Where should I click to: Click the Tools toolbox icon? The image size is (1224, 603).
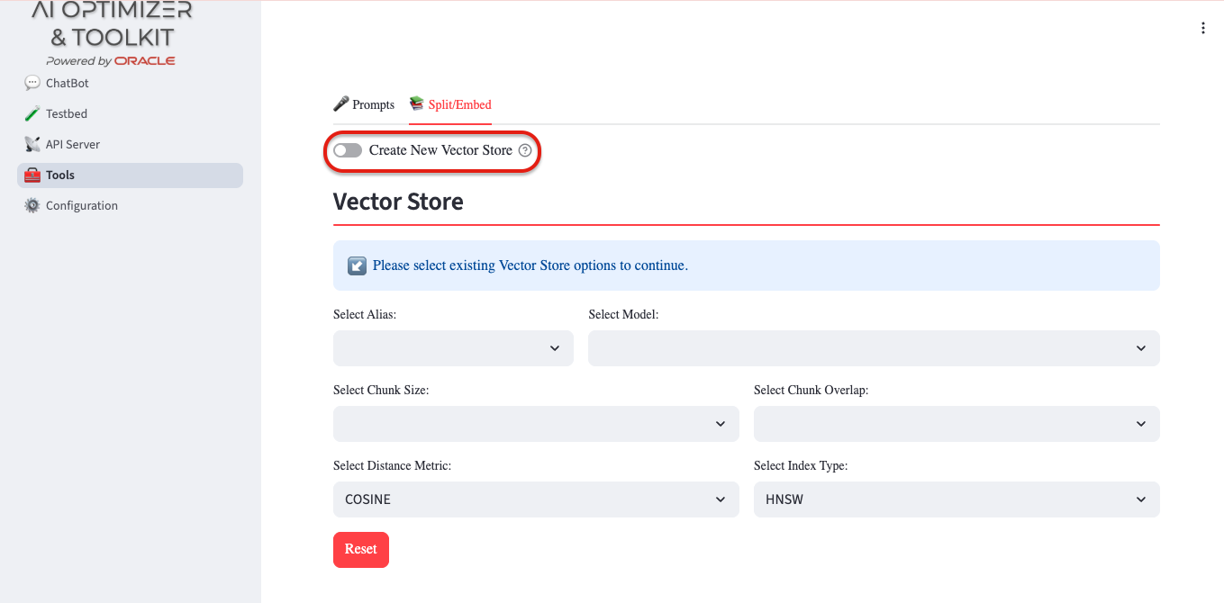[x=32, y=175]
